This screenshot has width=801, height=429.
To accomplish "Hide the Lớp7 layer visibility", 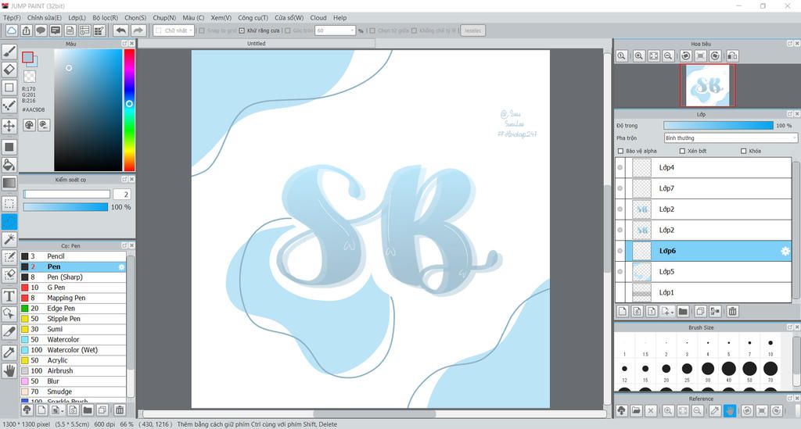I will pos(620,188).
